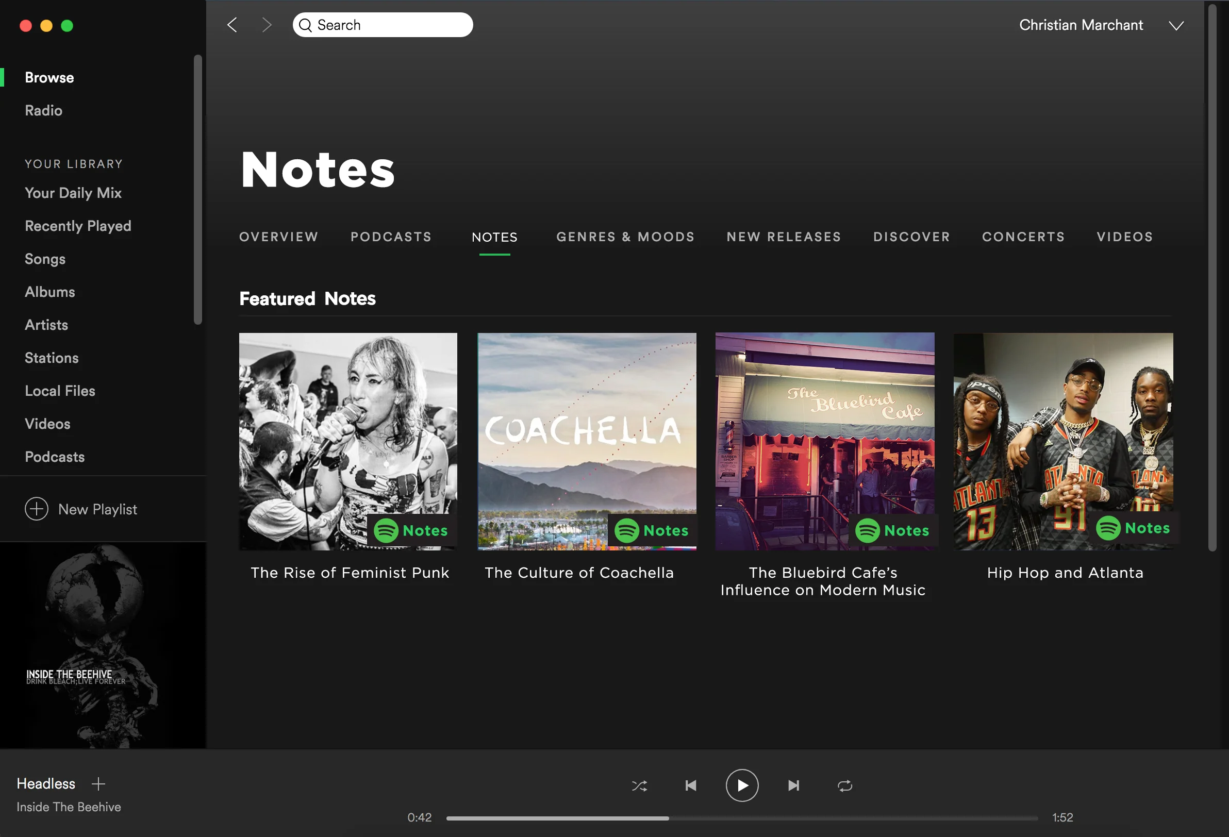This screenshot has width=1229, height=837.
Task: Click the Hip Hop and Atlanta title
Action: 1065,573
